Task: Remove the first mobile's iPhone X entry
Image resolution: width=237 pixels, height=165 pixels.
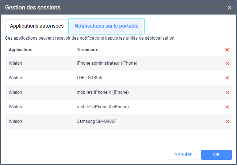Action: click(x=227, y=92)
